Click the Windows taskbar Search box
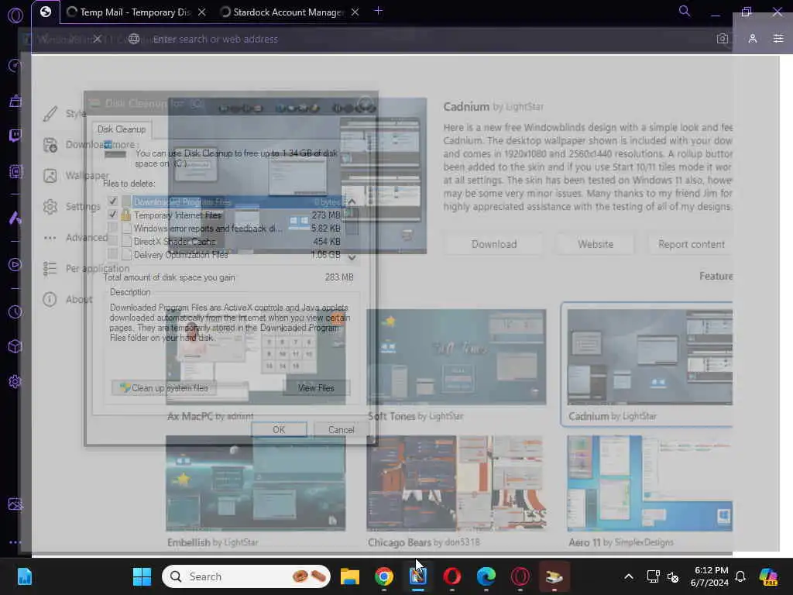 (246, 576)
